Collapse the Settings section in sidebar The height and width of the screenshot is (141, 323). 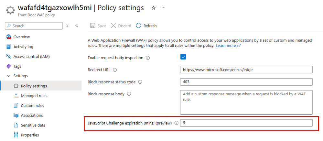click(9, 76)
